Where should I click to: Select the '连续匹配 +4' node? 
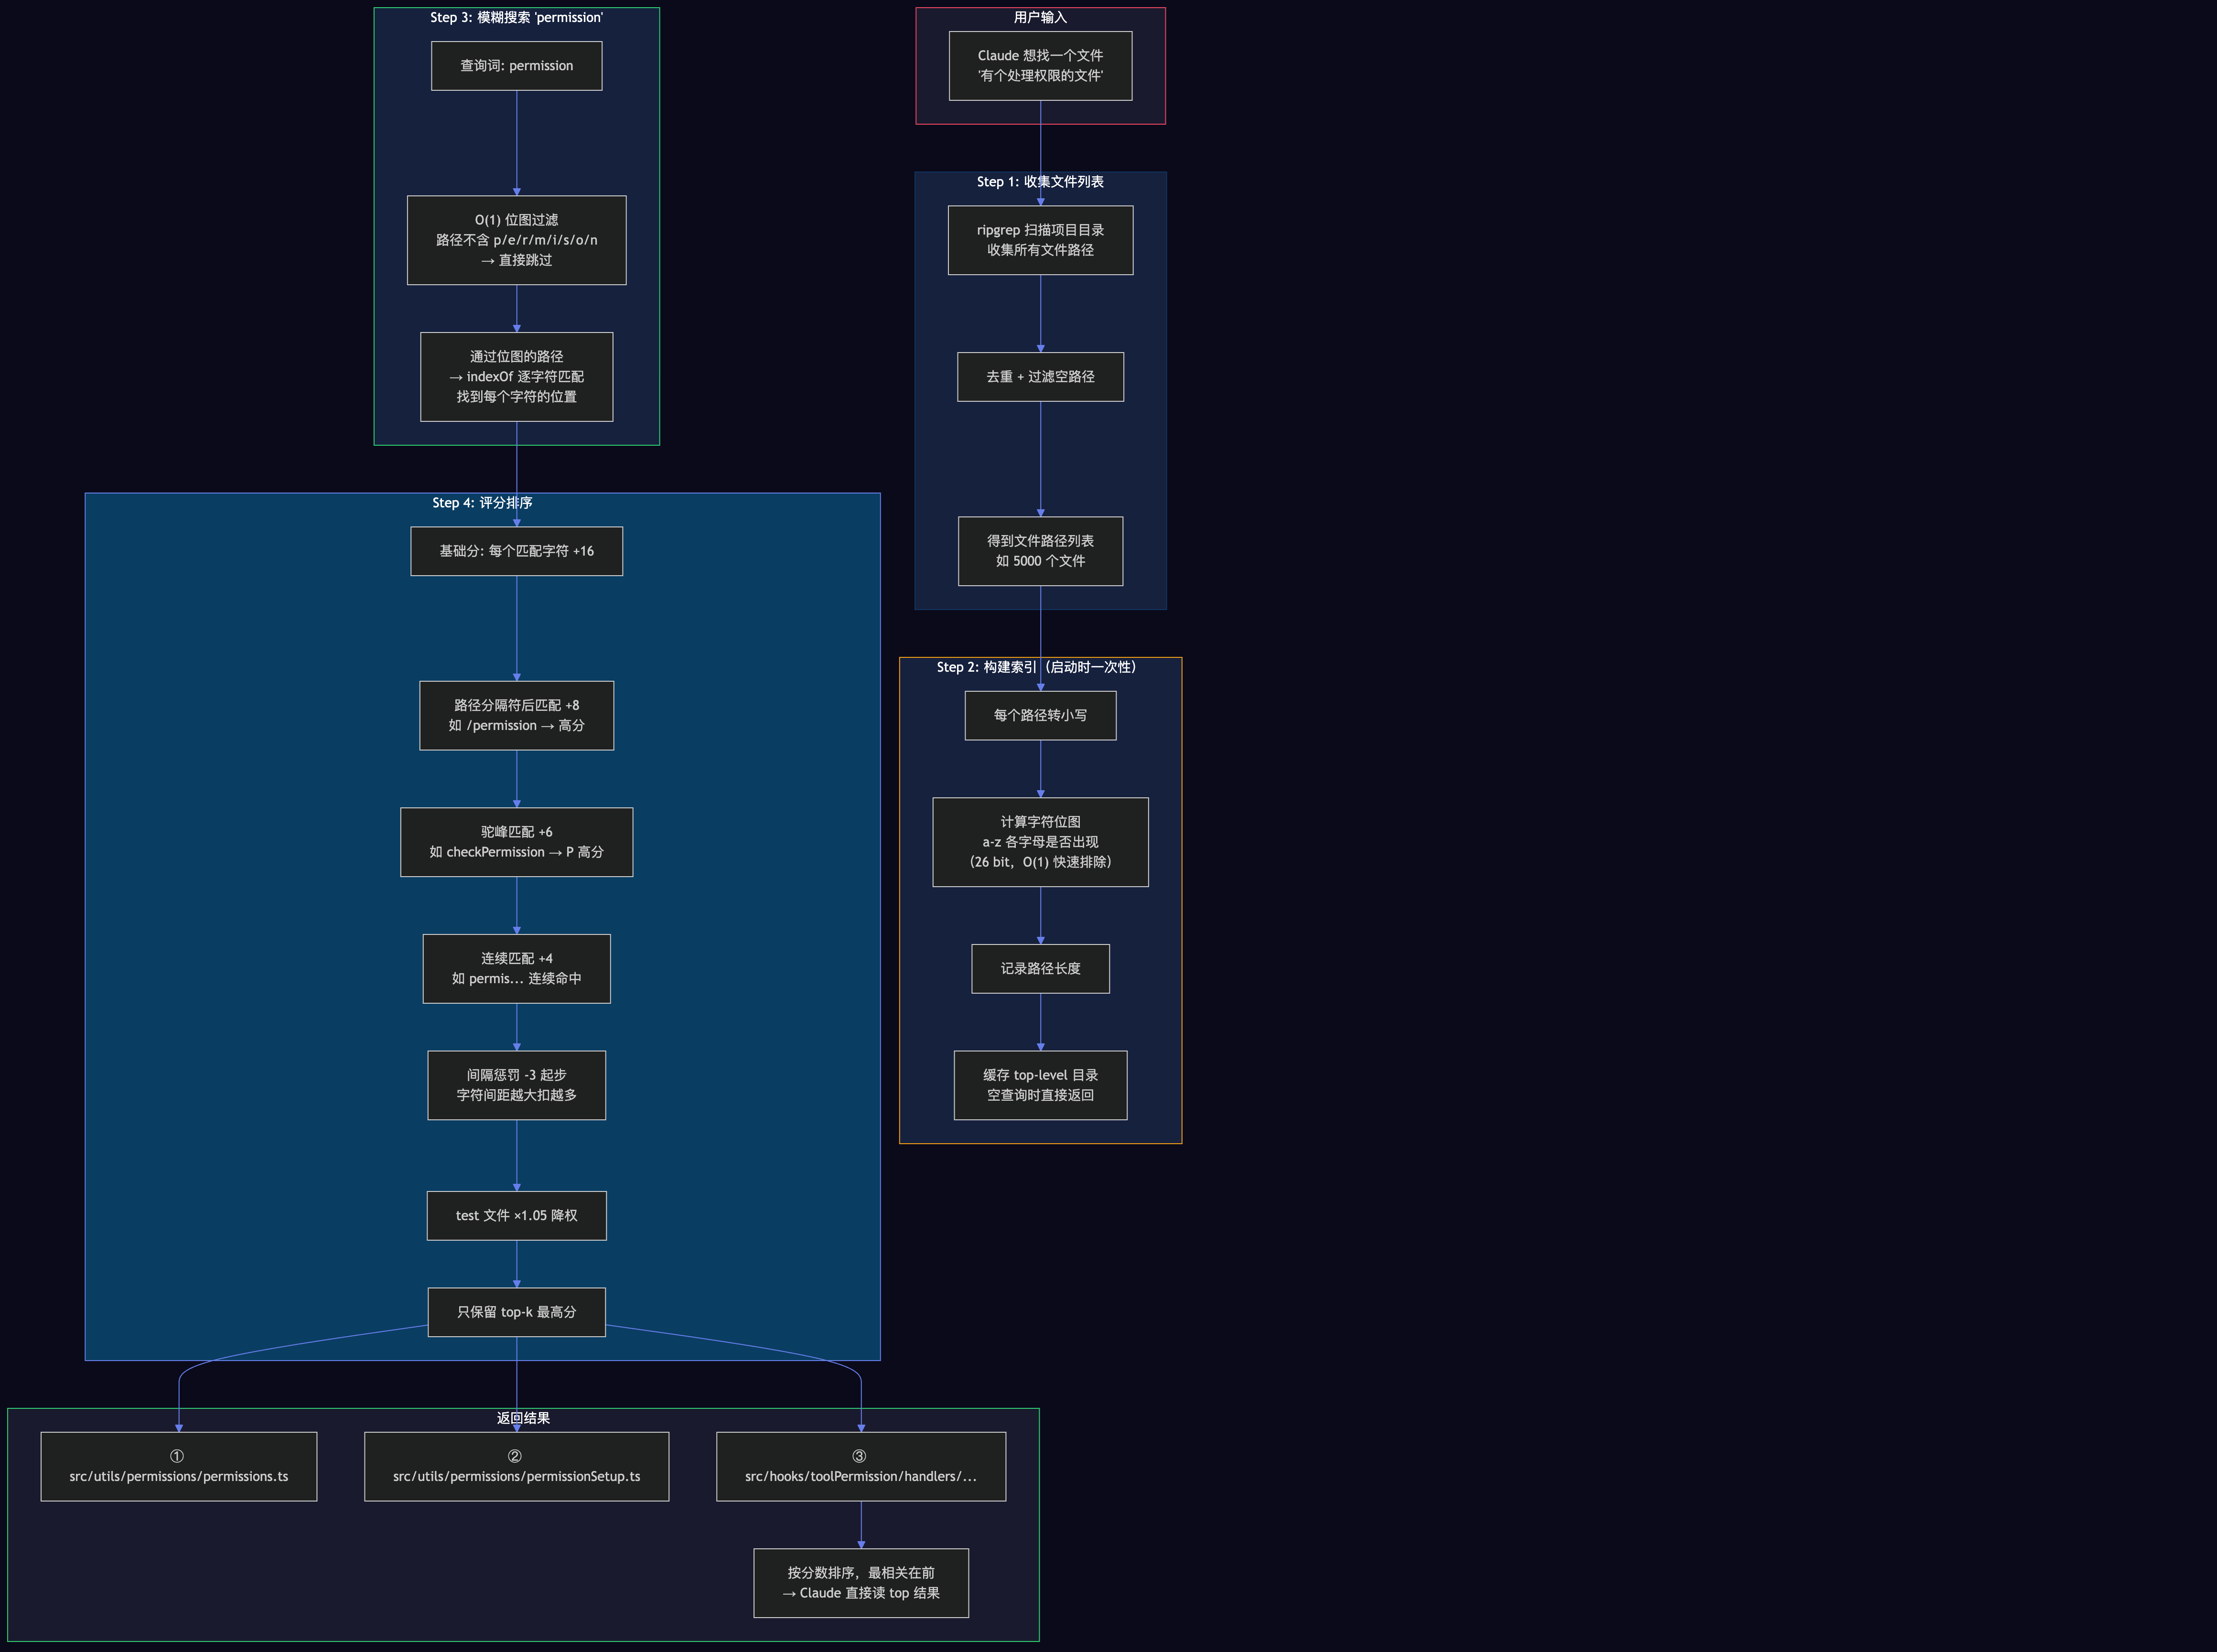tap(516, 968)
